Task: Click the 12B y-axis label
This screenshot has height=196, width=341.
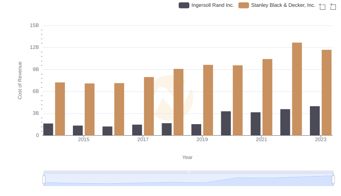Action: [x=35, y=47]
